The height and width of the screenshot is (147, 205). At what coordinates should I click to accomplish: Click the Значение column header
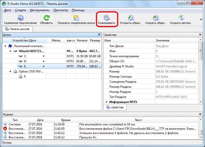[177, 40]
